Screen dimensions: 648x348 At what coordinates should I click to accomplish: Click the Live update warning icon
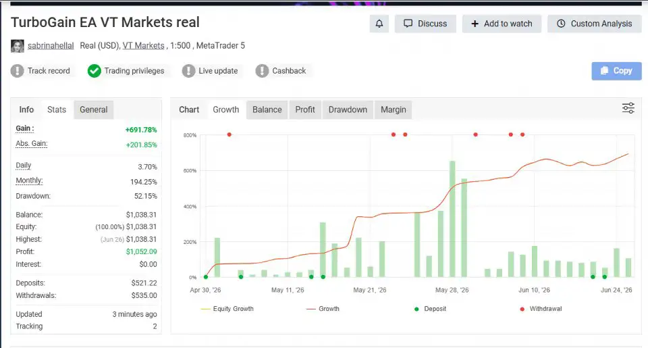click(188, 71)
